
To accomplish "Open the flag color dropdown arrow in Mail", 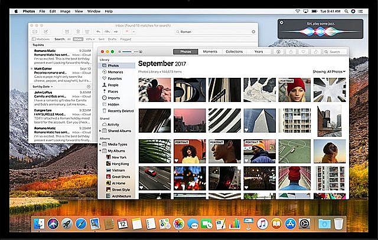I will (x=133, y=31).
